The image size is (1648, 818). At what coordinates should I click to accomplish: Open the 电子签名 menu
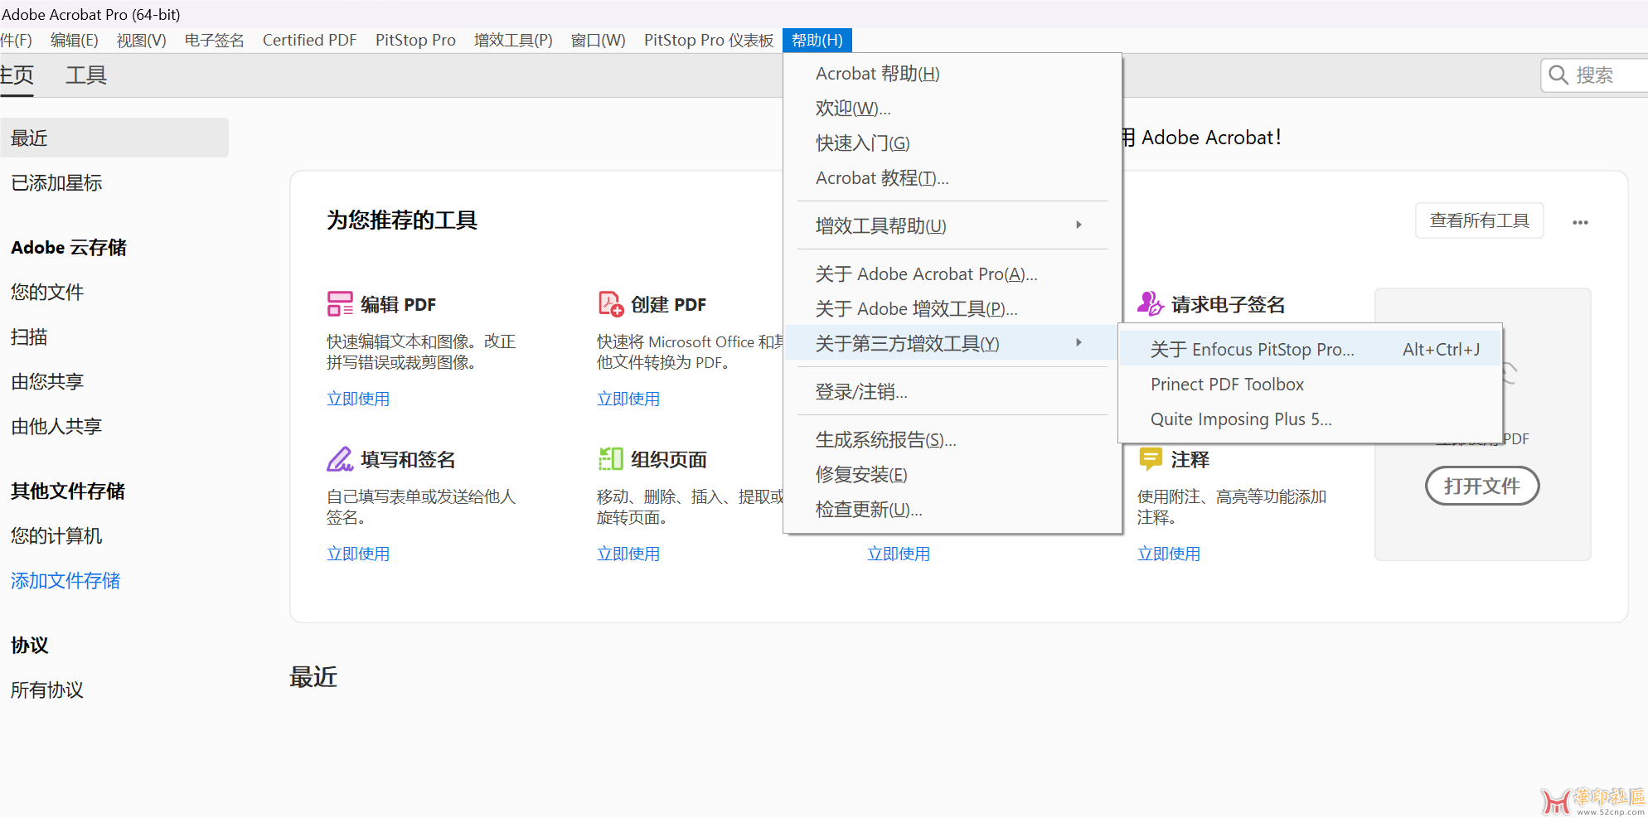[214, 41]
